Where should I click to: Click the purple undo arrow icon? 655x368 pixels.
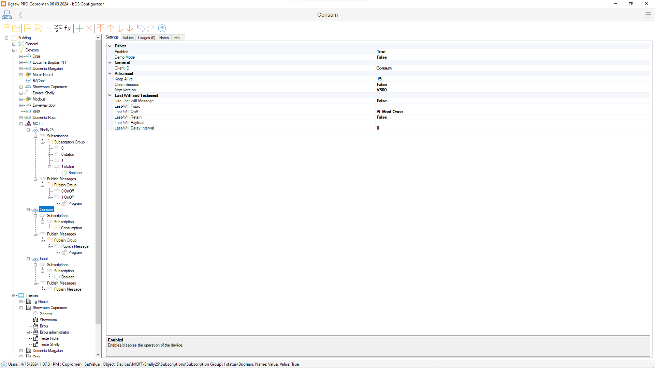tap(141, 28)
